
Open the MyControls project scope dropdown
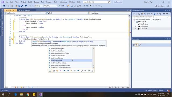[x=25, y=13]
